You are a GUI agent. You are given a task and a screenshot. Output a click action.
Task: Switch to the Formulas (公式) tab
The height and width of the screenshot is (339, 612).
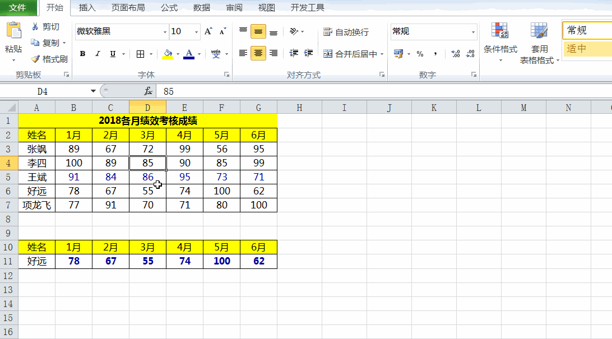(x=169, y=7)
